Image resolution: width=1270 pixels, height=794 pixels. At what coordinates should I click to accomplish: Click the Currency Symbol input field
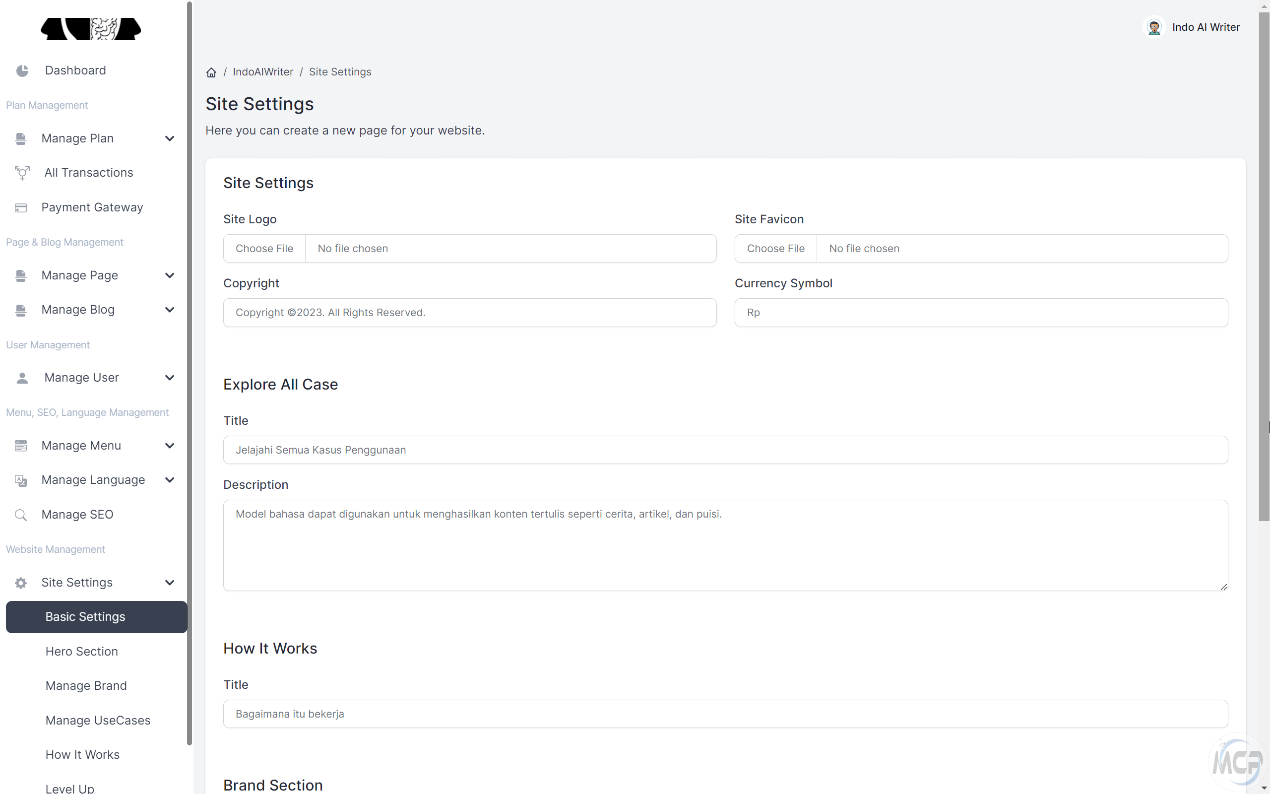tap(981, 313)
